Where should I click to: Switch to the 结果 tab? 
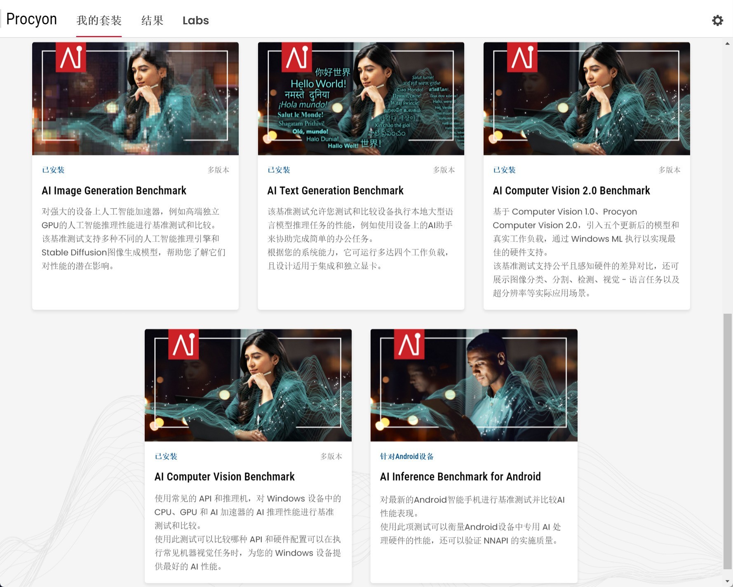tap(152, 20)
